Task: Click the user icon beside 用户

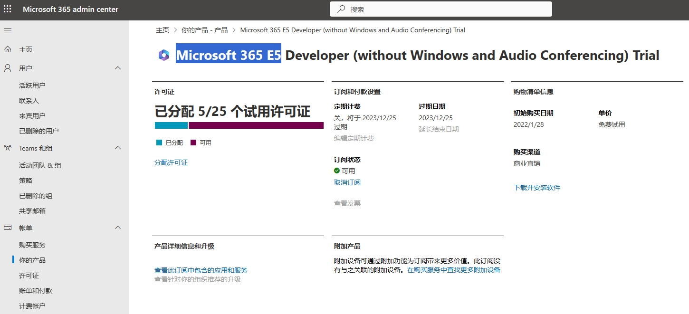Action: (x=8, y=68)
